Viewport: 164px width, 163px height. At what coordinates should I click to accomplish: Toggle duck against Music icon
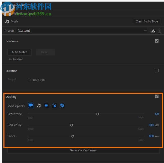tap(39, 105)
